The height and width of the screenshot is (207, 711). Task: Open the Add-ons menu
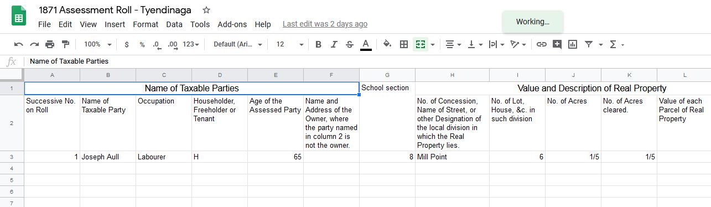coord(232,24)
